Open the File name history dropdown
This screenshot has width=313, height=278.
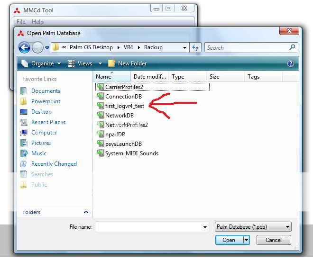(205, 227)
